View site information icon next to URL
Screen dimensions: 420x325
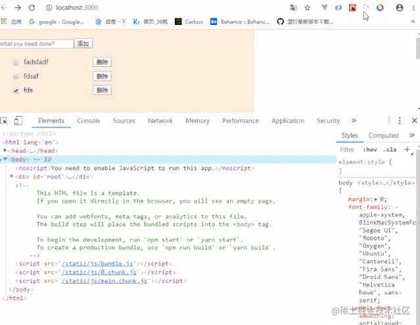point(49,8)
